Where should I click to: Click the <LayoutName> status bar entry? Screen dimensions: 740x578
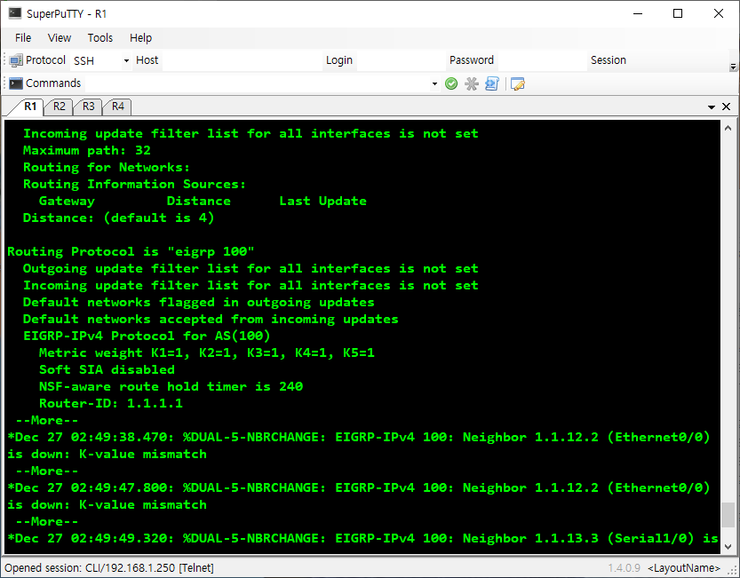pos(684,568)
